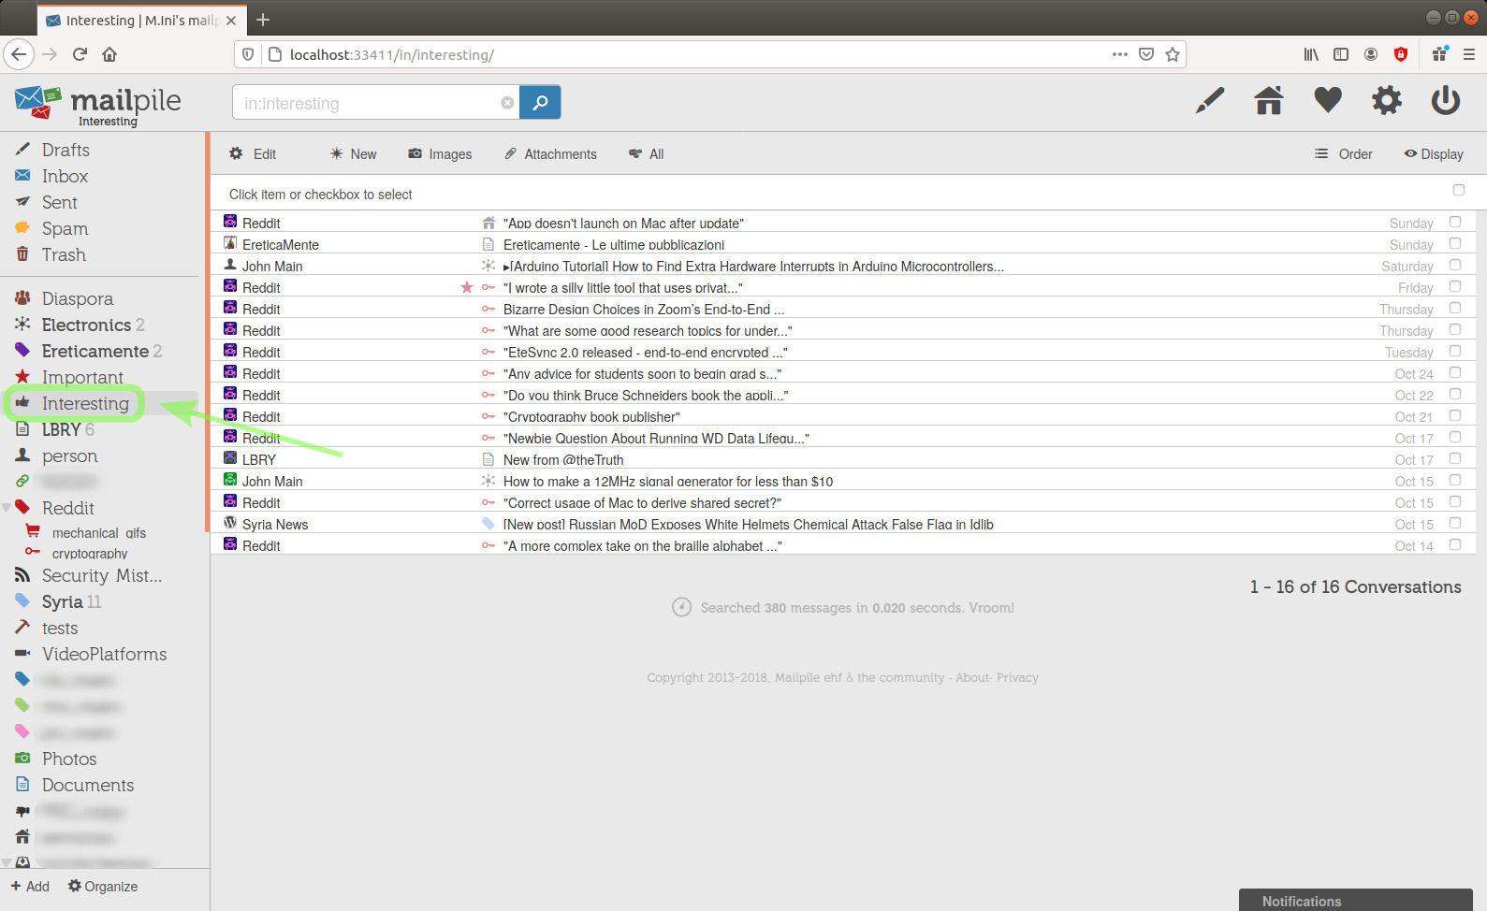Check the "App doesn't launch on Mac" row
1487x911 pixels.
click(x=1455, y=222)
